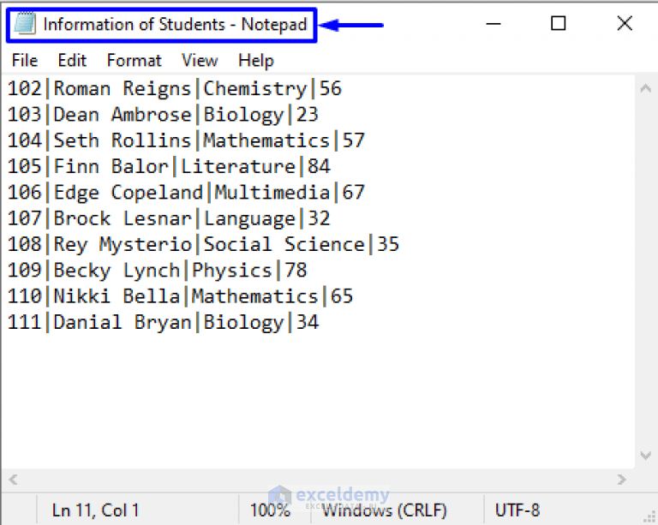658x525 pixels.
Task: Click the line '108|Rey Mysterio|Social Science|35'
Action: (x=203, y=244)
